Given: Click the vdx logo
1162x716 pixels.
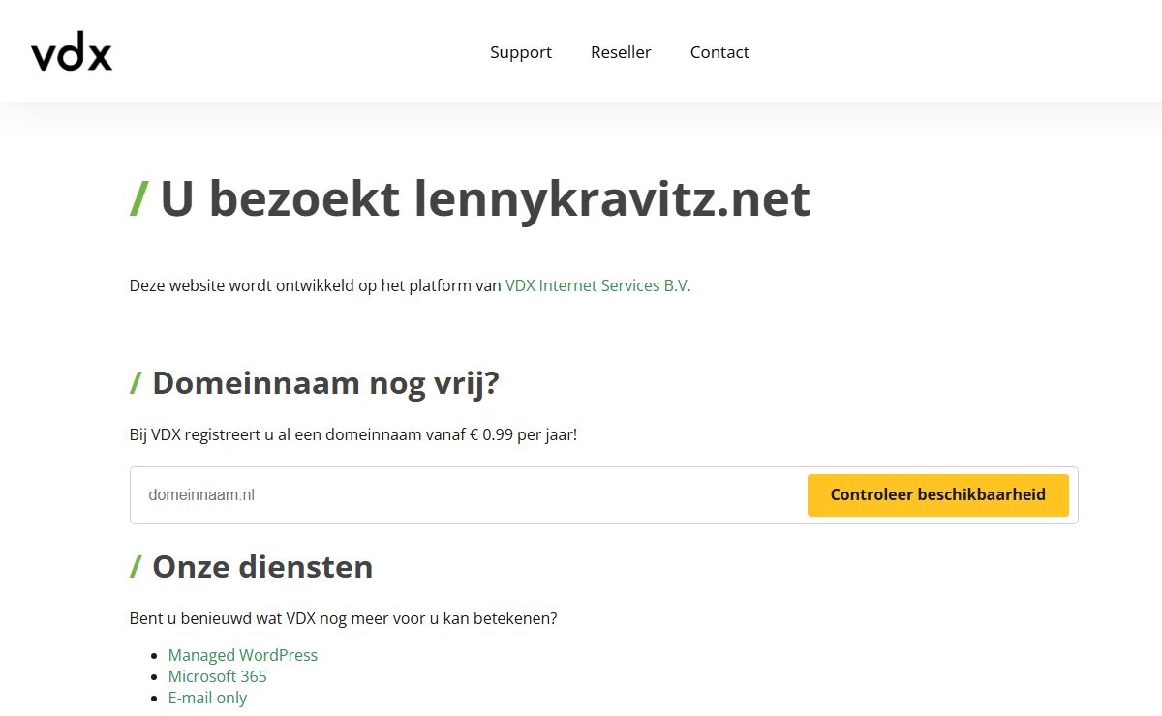Looking at the screenshot, I should click(x=72, y=52).
